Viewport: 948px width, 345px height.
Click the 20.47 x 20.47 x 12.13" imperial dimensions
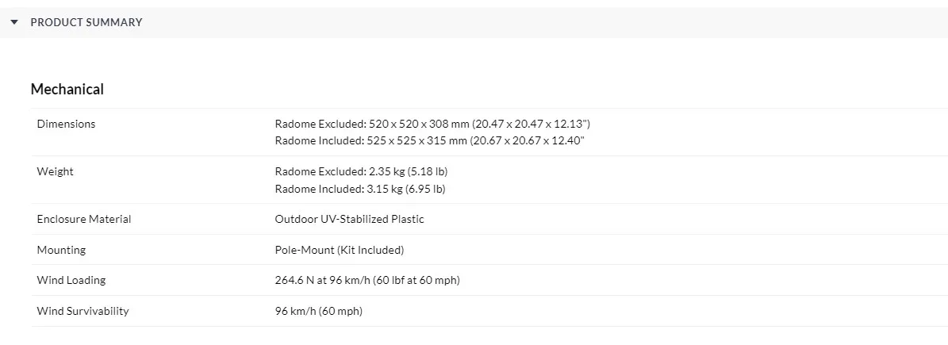[x=531, y=124]
